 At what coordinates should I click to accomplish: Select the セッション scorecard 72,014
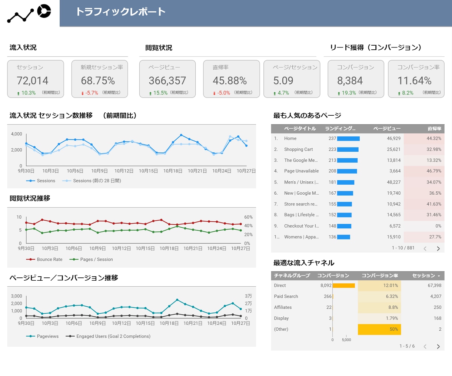pyautogui.click(x=36, y=79)
